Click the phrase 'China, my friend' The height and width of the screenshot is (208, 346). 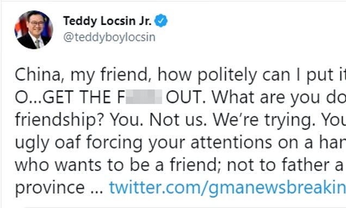81,75
